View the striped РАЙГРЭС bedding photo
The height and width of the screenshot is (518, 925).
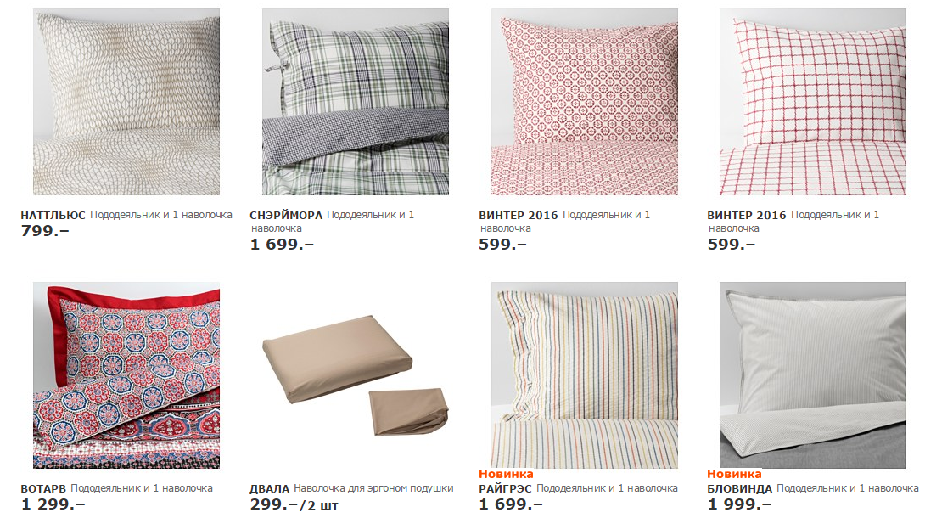585,375
